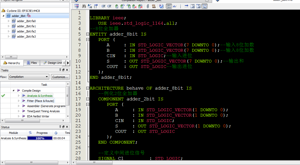Screen dimensions: 300x165
Task: Open the Flow Compilation dropdown
Action: click(x=29, y=77)
